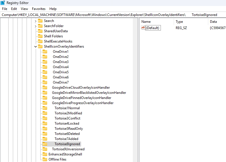Screen dimensions: 226x162
Task: Click the OneDrive1 folder icon
Action: (x=45, y=52)
